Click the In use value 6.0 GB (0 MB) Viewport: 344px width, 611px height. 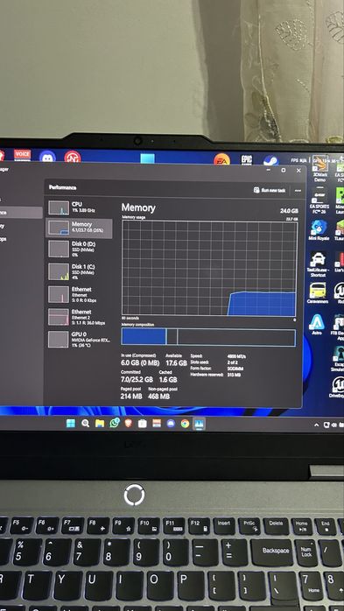point(140,362)
